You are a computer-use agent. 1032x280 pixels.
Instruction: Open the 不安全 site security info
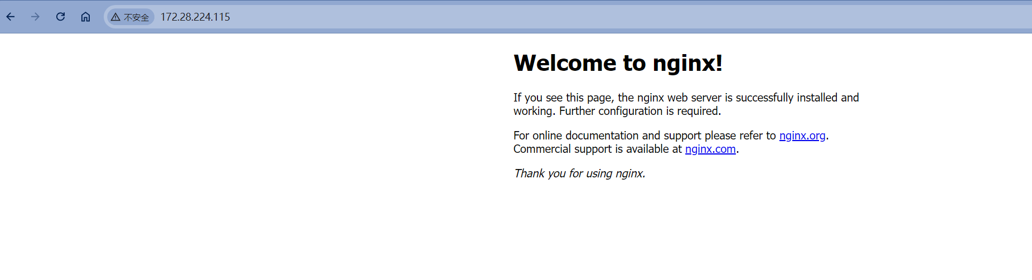click(136, 17)
